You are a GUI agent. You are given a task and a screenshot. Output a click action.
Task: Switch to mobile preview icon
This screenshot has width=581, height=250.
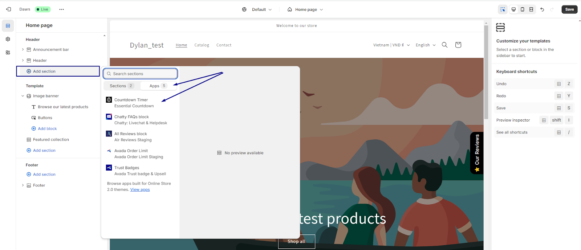523,9
